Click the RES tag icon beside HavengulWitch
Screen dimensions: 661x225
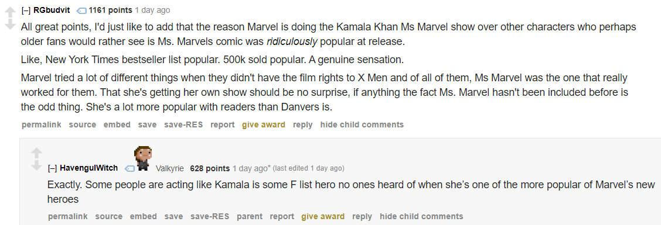click(x=130, y=169)
